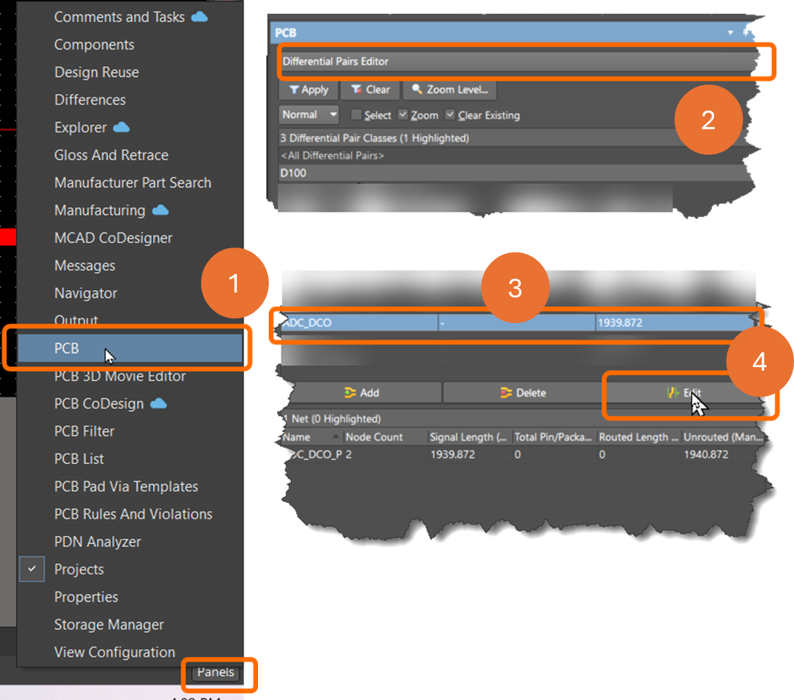Screen dimensions: 794x700
Task: Open the Navigator panel
Action: pos(85,293)
